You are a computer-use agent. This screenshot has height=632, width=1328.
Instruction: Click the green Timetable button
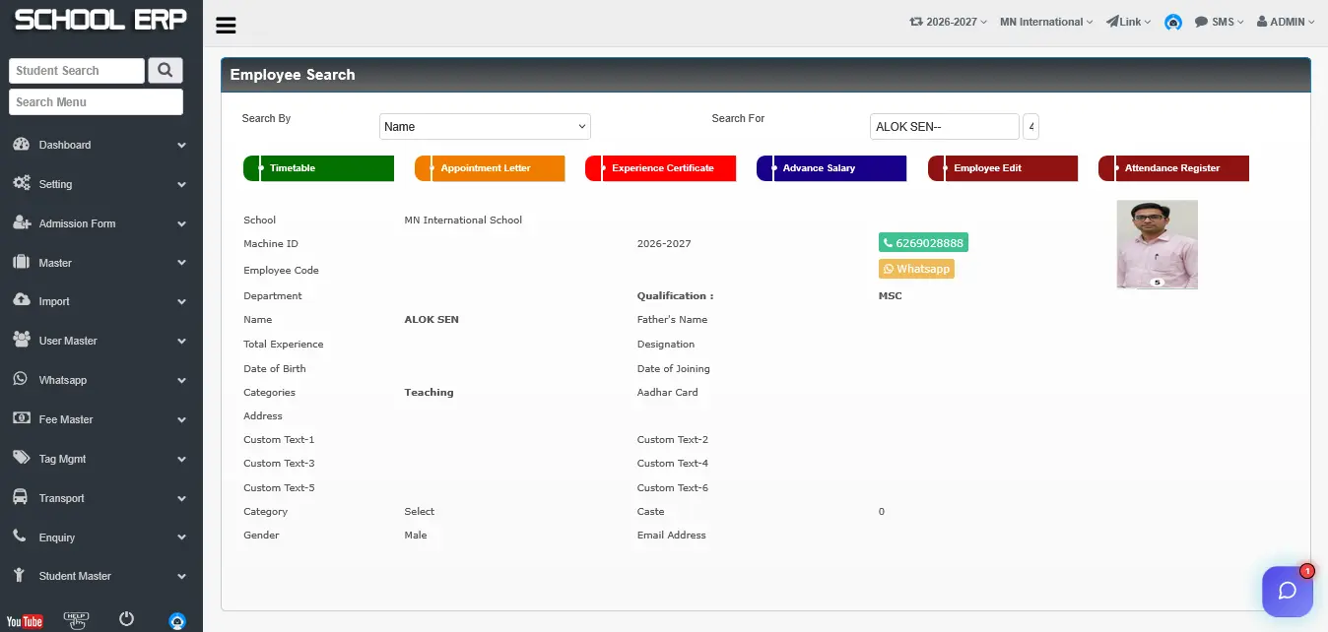(318, 168)
